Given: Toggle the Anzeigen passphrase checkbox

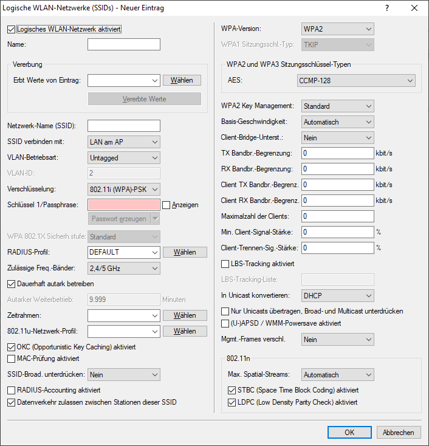Looking at the screenshot, I should click(166, 205).
